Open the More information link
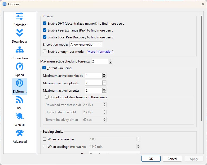Screen dimensions: 207x165 coord(100,52)
